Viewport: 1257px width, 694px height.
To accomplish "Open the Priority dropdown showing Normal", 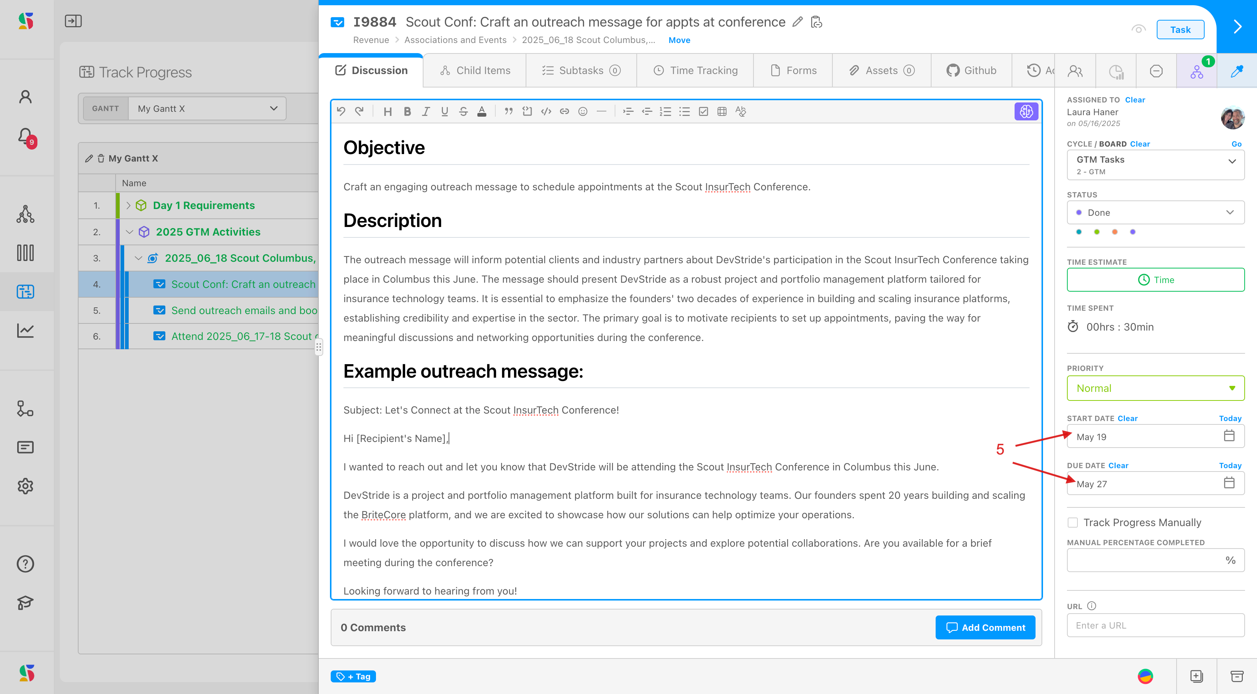I will (1155, 388).
